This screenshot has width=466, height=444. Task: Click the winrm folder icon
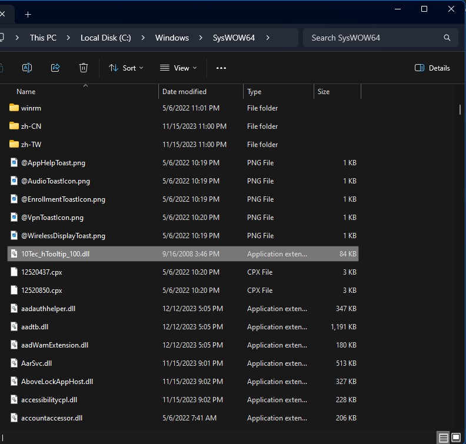coord(14,108)
